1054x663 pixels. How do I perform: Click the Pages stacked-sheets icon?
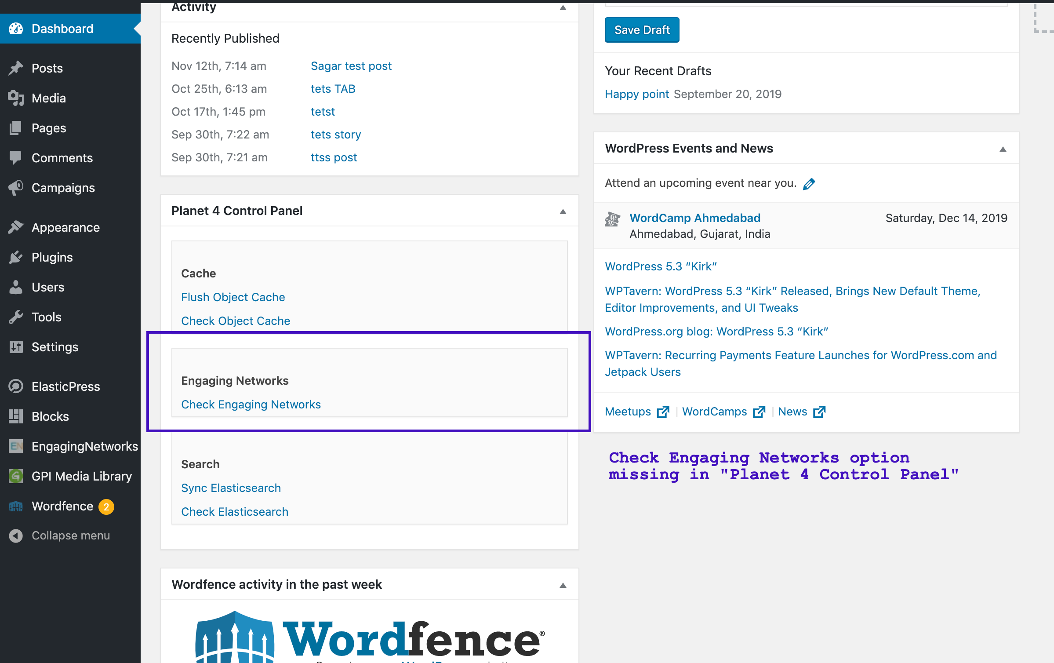tap(16, 128)
